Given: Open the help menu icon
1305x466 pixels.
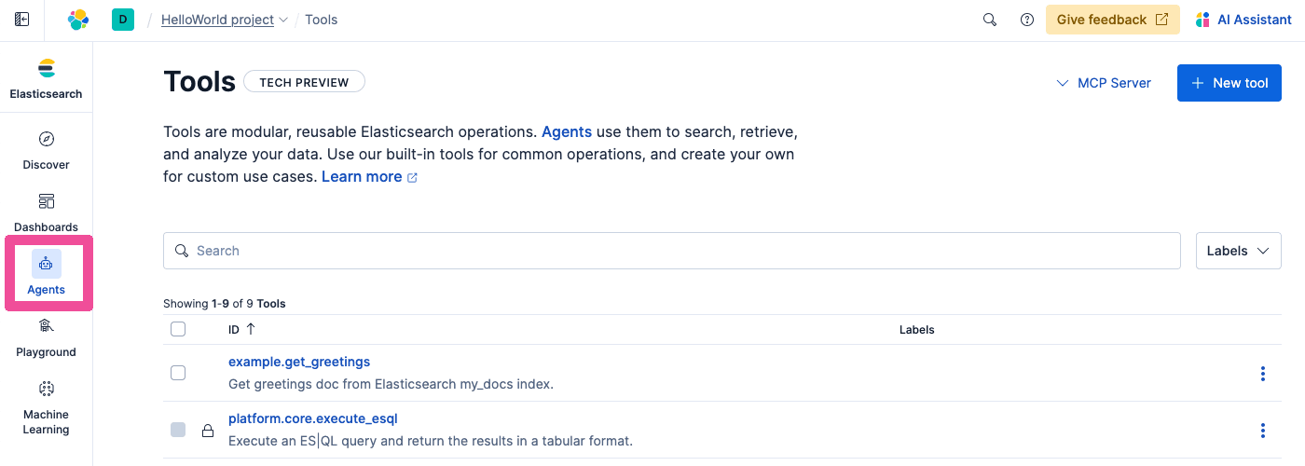Looking at the screenshot, I should point(1027,20).
